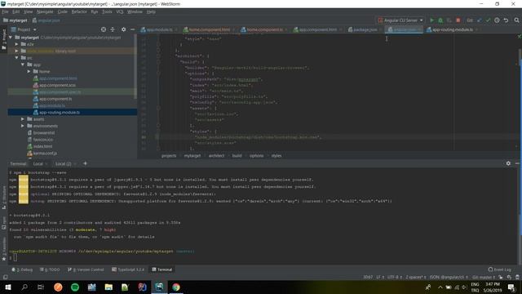Open Search Everywhere magnifier icon
This screenshot has width=522, height=294.
[516, 20]
